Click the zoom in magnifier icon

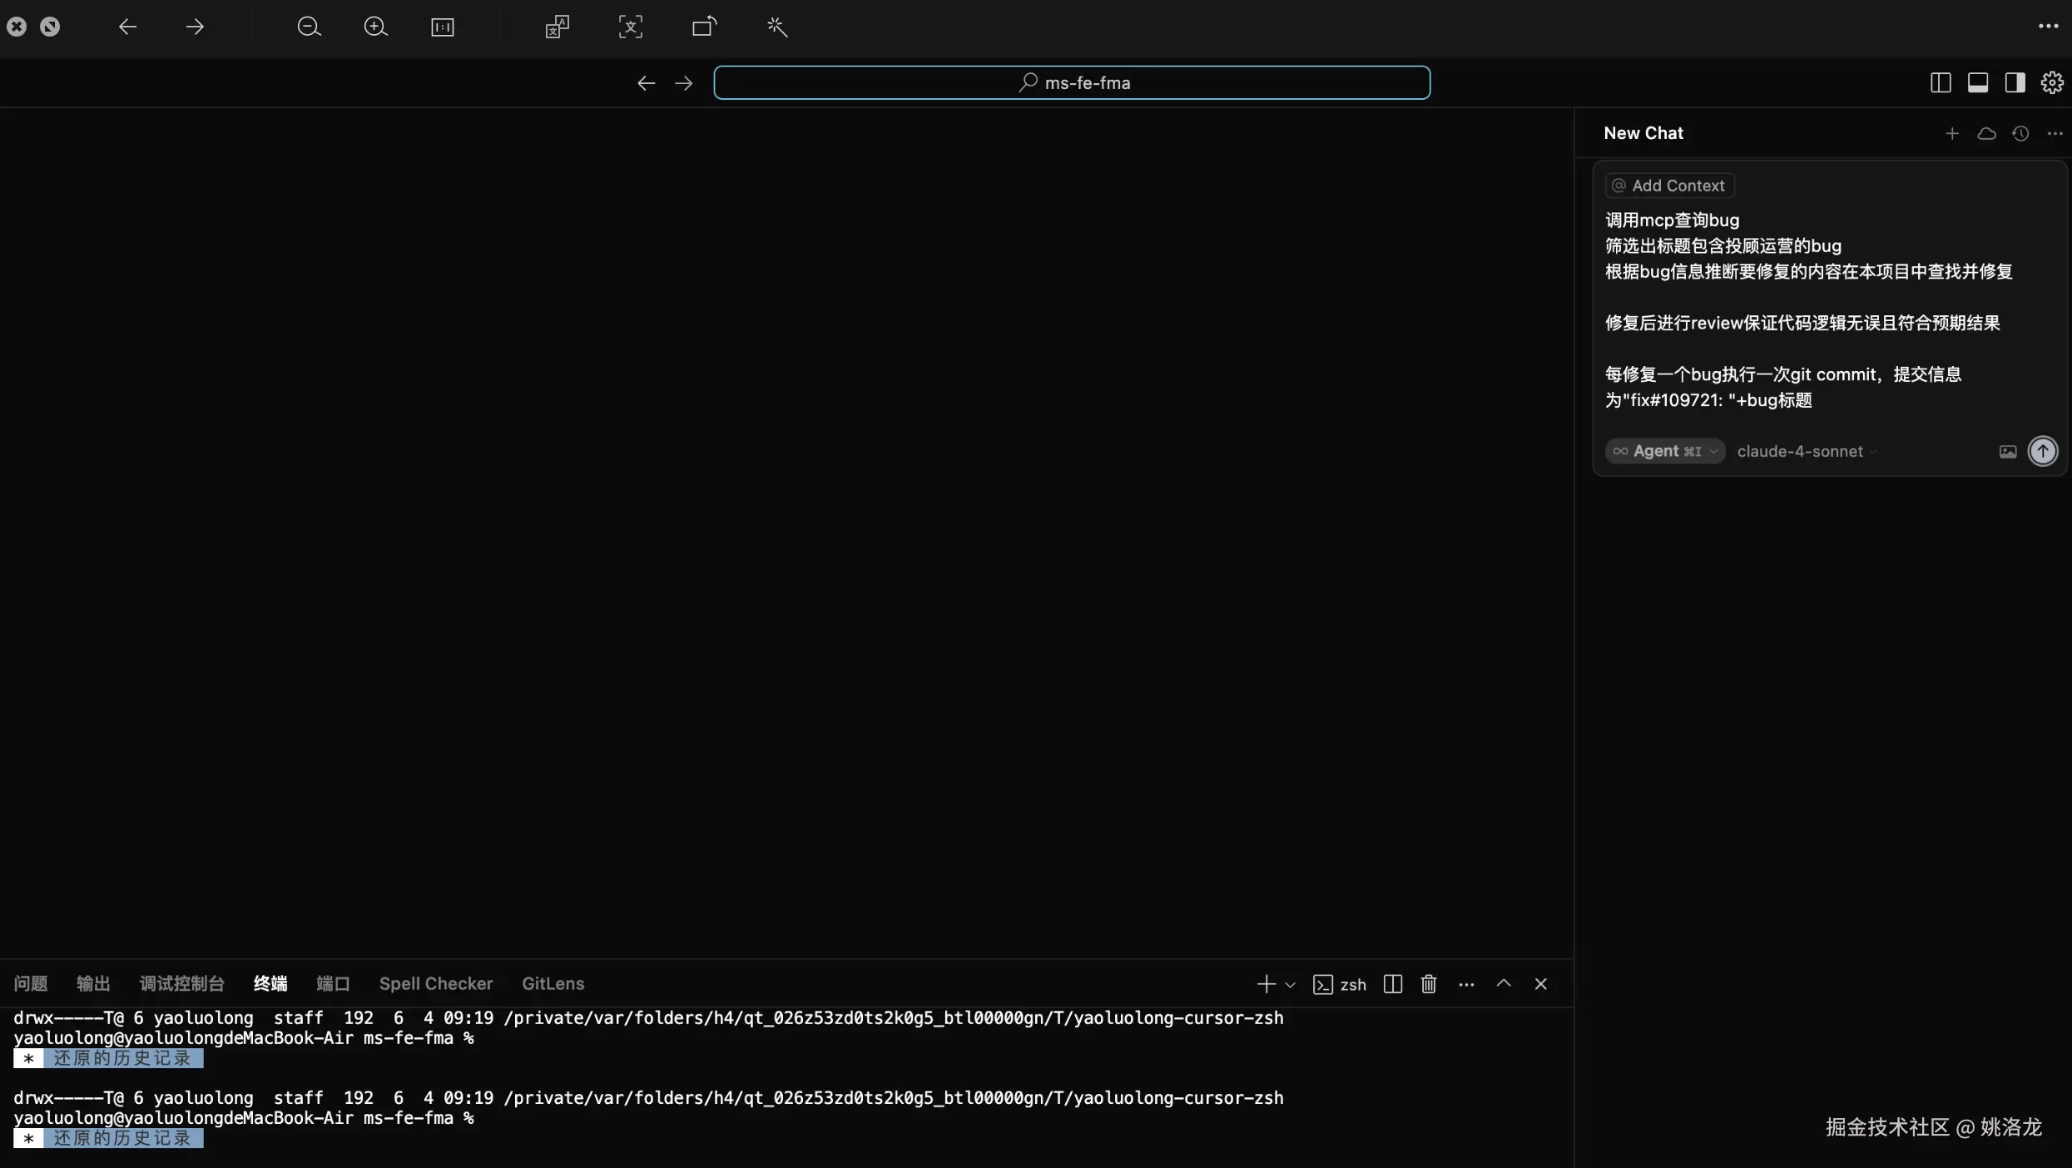(375, 27)
